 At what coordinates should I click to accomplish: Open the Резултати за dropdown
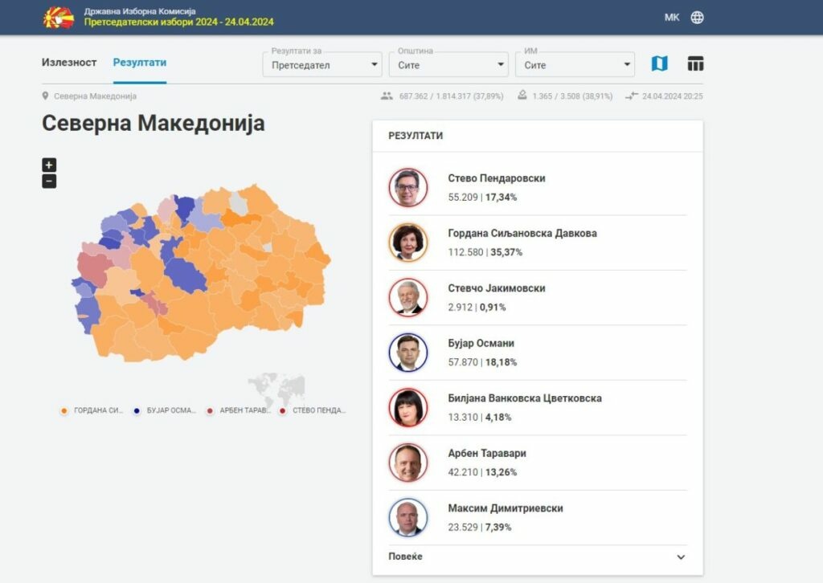click(x=321, y=65)
